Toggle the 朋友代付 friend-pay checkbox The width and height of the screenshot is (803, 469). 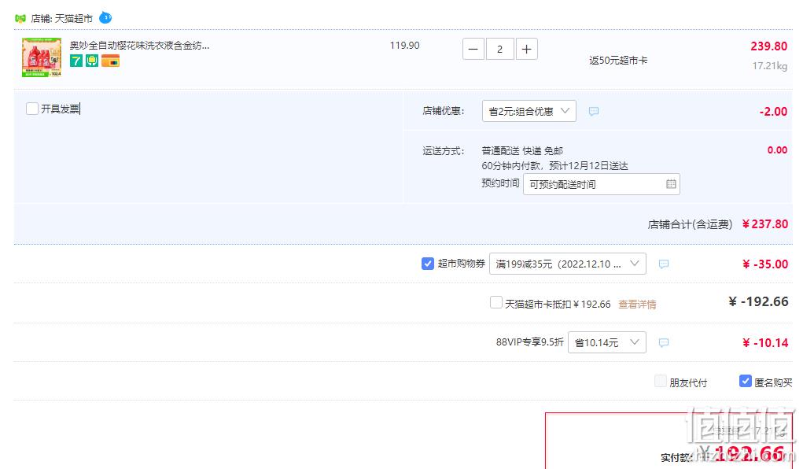[661, 381]
